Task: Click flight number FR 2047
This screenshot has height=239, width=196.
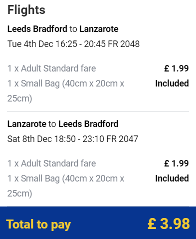Action: coord(122,139)
